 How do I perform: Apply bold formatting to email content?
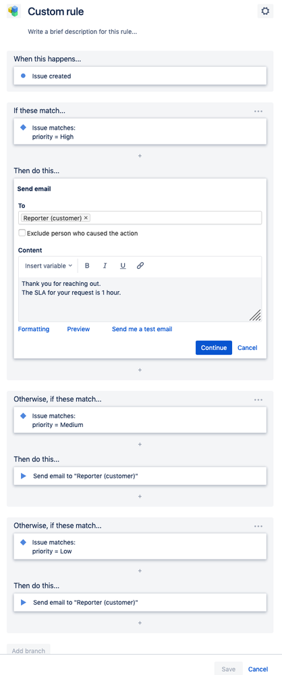pyautogui.click(x=87, y=266)
